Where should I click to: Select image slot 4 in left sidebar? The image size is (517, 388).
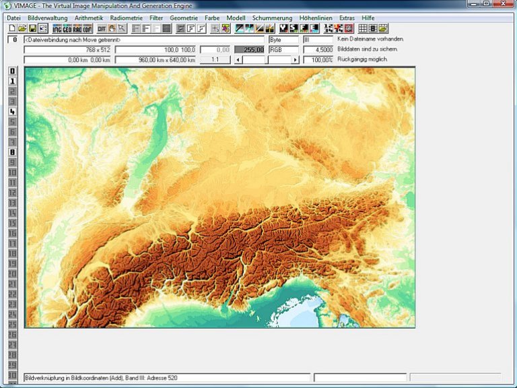coord(12,111)
